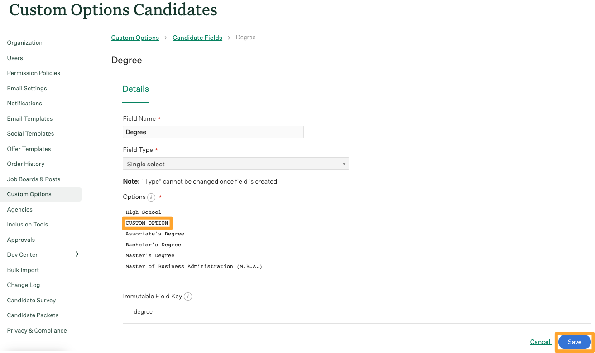The height and width of the screenshot is (353, 595).
Task: Go to Candidate Fields breadcrumb
Action: pyautogui.click(x=197, y=38)
